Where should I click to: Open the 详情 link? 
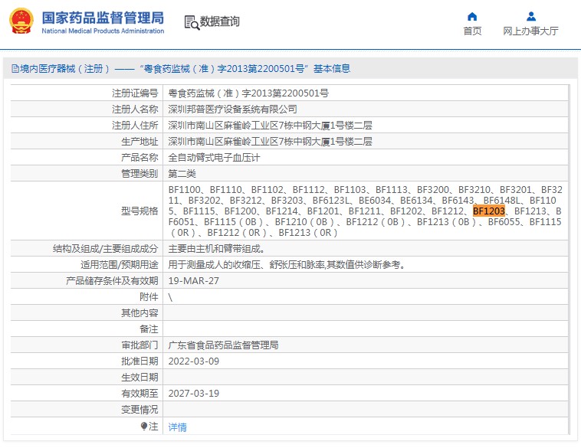pos(178,427)
